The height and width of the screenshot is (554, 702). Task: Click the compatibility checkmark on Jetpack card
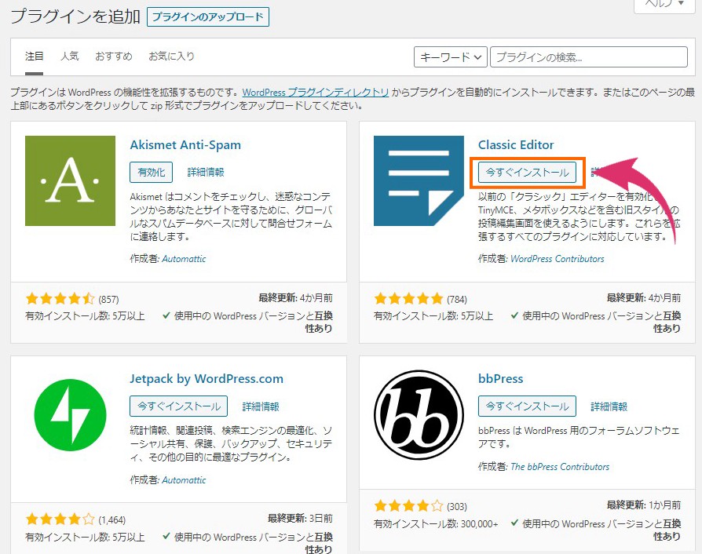[x=166, y=536]
